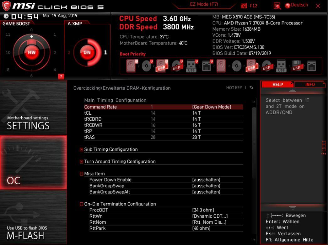Click the clock icon beside the time
328x245 pixels.
[6, 16]
